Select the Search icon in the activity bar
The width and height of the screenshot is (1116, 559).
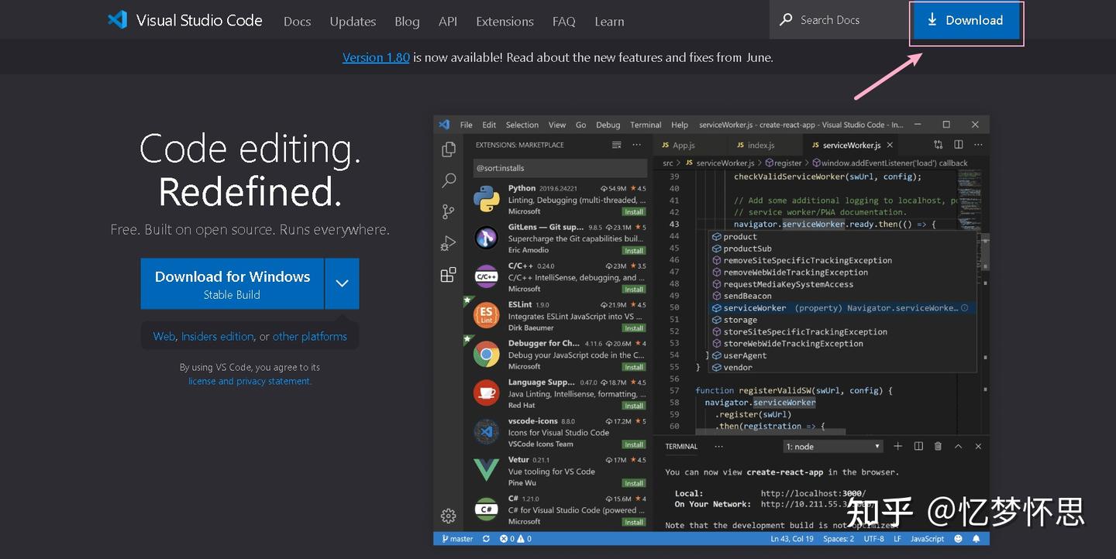click(448, 180)
